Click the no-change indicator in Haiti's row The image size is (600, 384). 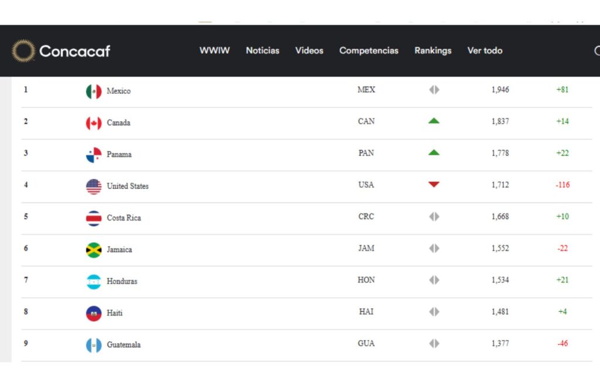(434, 312)
